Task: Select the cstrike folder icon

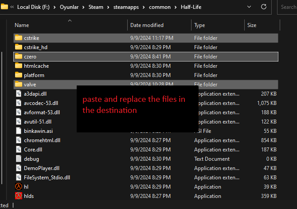Action: pyautogui.click(x=19, y=38)
